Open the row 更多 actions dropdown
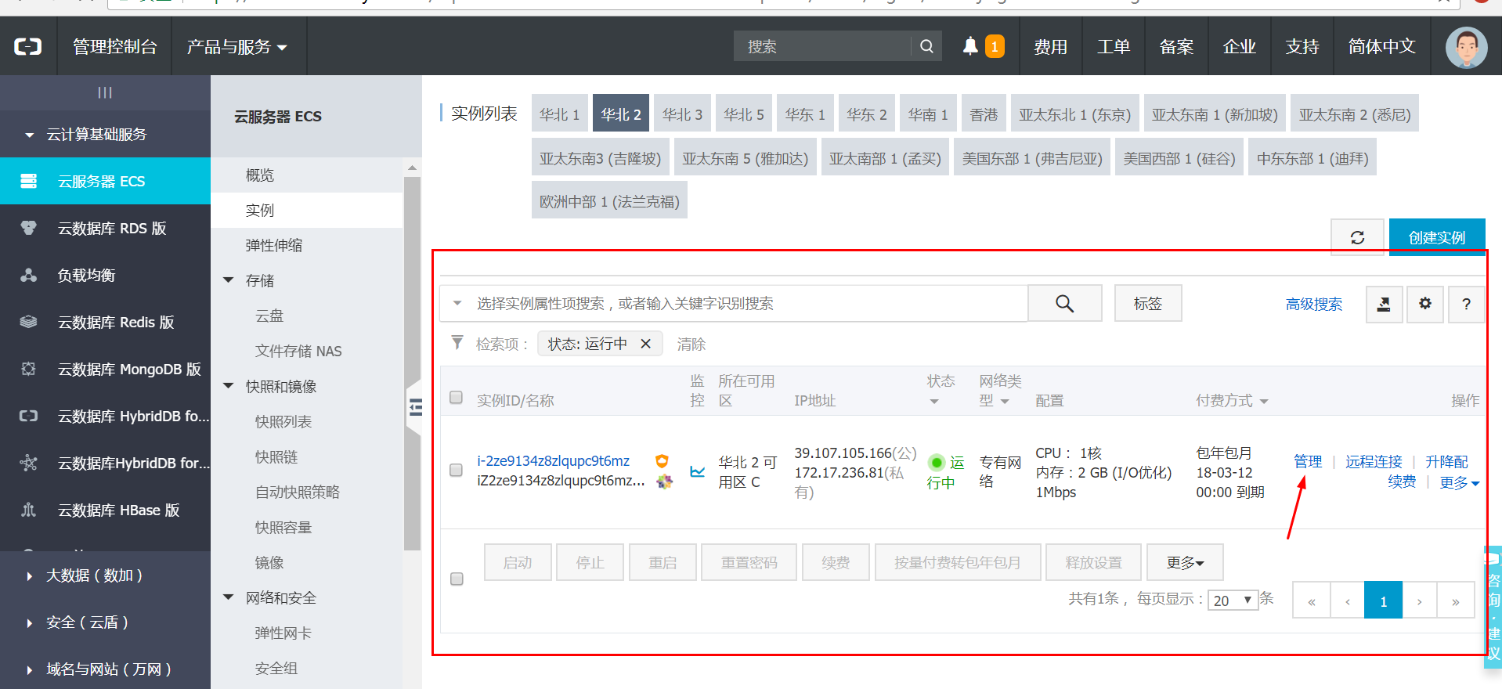Viewport: 1502px width, 689px height. (1459, 483)
